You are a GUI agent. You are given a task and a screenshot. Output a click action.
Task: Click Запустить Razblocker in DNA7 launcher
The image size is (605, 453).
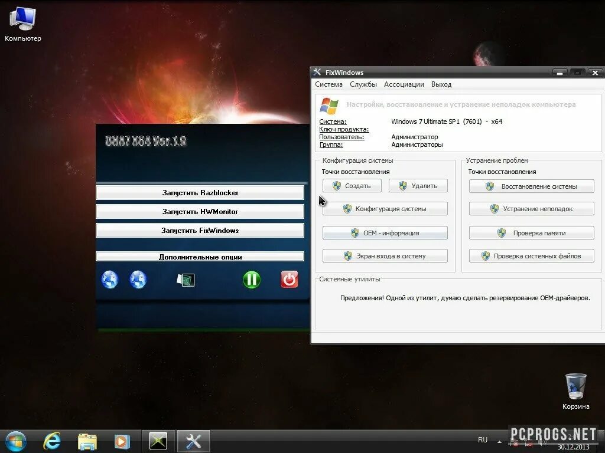200,193
